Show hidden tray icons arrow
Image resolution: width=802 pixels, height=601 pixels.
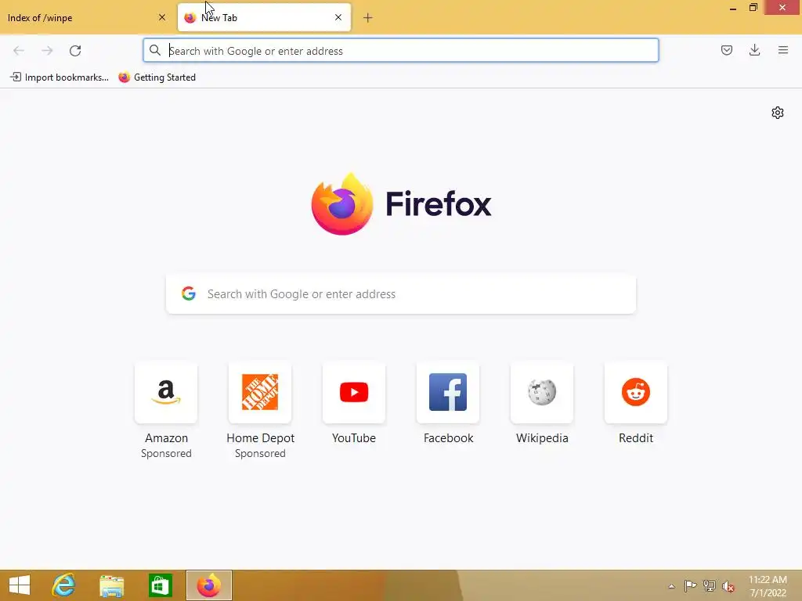coord(671,586)
